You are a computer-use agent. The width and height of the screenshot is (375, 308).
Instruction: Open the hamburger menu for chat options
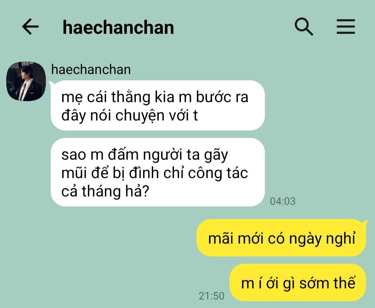click(346, 26)
